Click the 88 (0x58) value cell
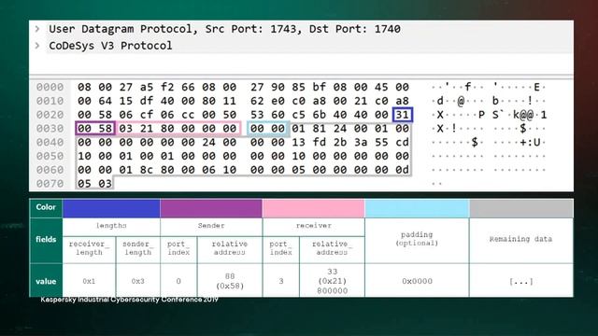The height and width of the screenshot is (336, 598). tap(230, 281)
